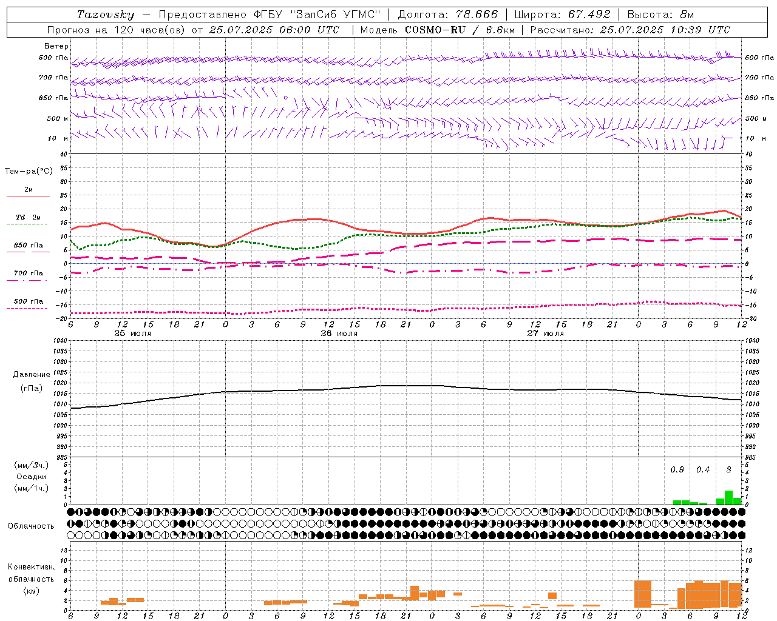This screenshot has width=777, height=621.
Task: Click the tall green precipitation bar near hour 12
Action: coord(728,498)
